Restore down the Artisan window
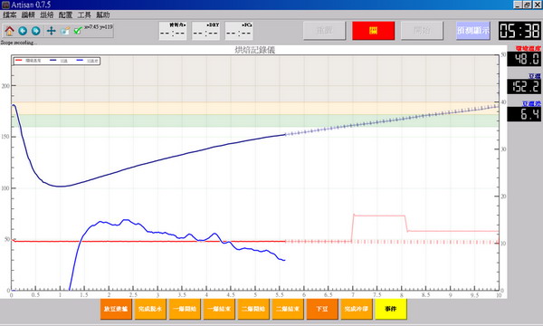The image size is (543, 326). point(527,5)
